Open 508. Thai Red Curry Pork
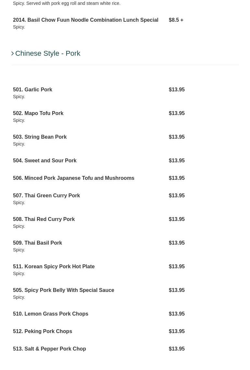Image resolution: width=250 pixels, height=370 pixels. pos(44,219)
